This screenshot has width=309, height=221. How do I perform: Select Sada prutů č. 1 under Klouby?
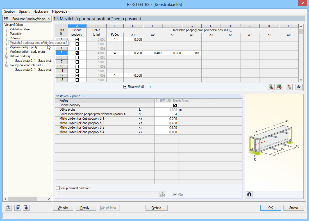coord(33,70)
